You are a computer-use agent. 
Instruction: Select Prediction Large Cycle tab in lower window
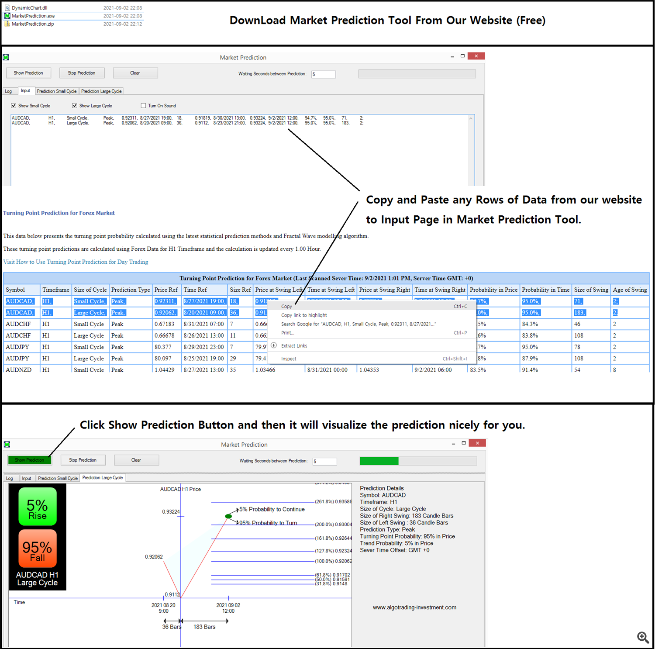coord(103,478)
